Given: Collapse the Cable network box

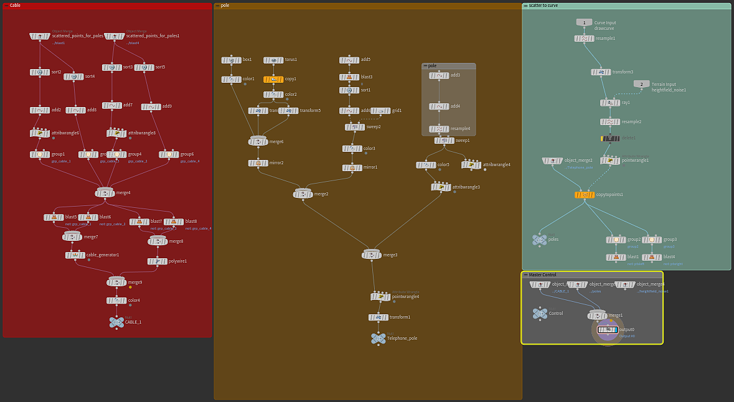Looking at the screenshot, I should pos(6,6).
